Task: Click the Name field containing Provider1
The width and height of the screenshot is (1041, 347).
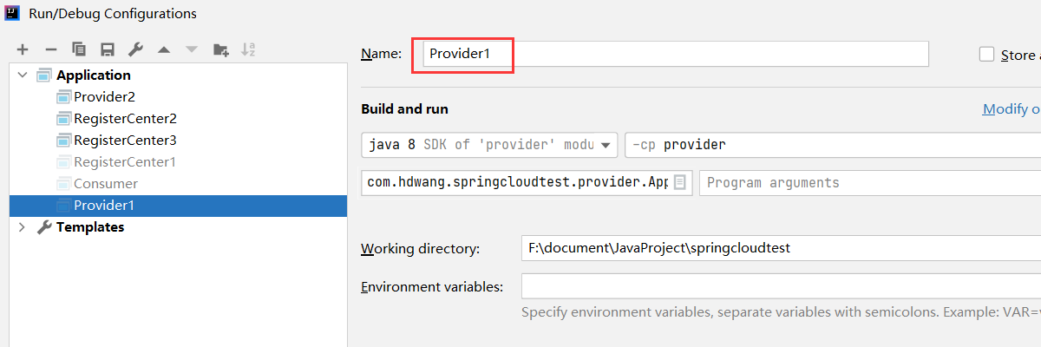Action: coord(677,54)
